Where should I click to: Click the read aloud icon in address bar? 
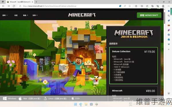(x=125, y=6)
